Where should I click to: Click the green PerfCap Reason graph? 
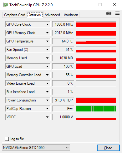tap(96, 109)
